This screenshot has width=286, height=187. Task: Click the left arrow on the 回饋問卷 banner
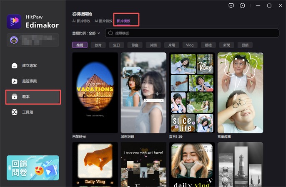tap(10, 168)
